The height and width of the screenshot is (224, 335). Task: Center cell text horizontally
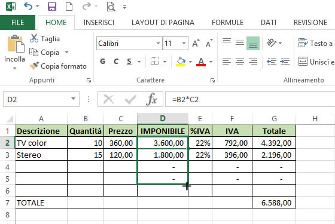point(240,62)
